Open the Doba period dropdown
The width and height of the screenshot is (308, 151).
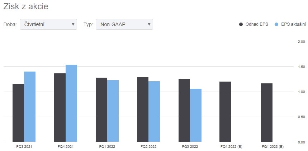point(48,24)
